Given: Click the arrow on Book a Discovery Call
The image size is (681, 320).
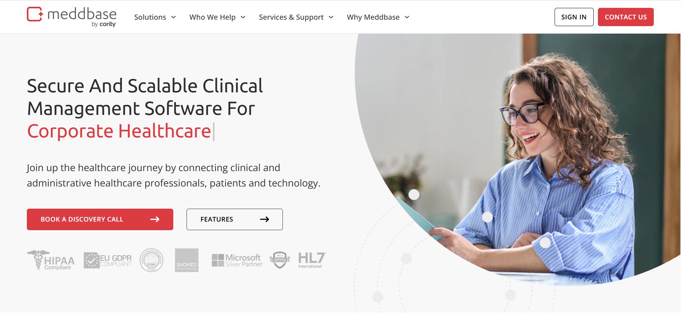Looking at the screenshot, I should coord(155,219).
